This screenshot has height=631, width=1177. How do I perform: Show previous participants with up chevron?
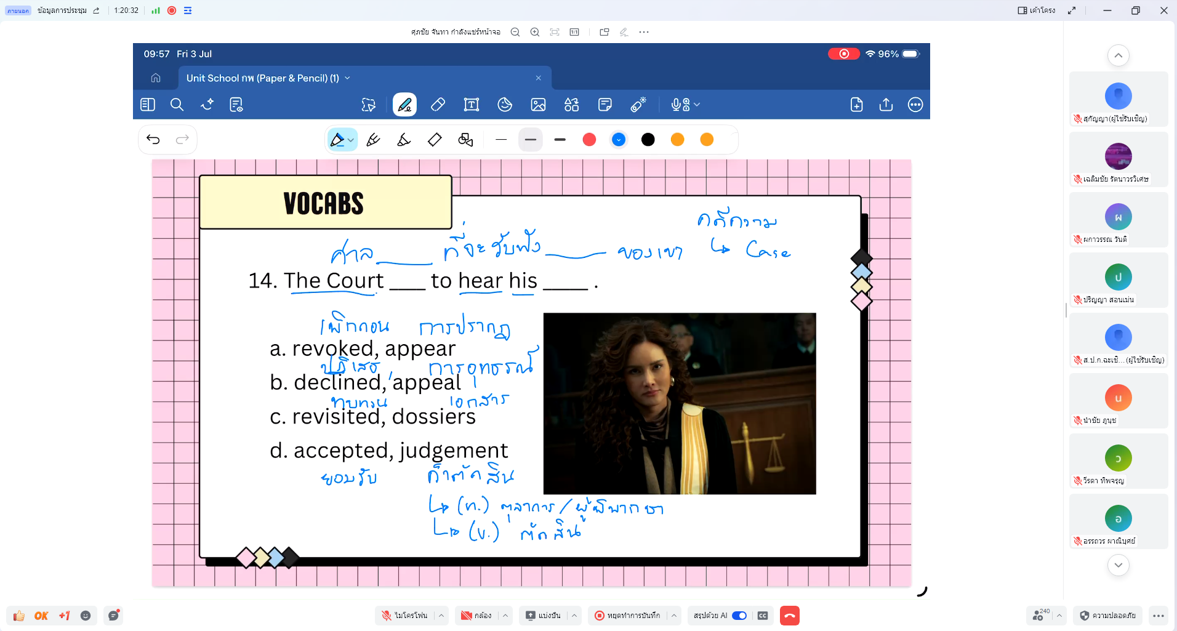pos(1119,55)
